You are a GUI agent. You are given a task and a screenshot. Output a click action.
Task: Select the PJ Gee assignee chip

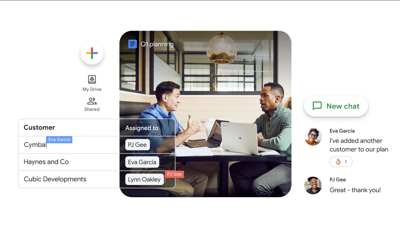[137, 144]
